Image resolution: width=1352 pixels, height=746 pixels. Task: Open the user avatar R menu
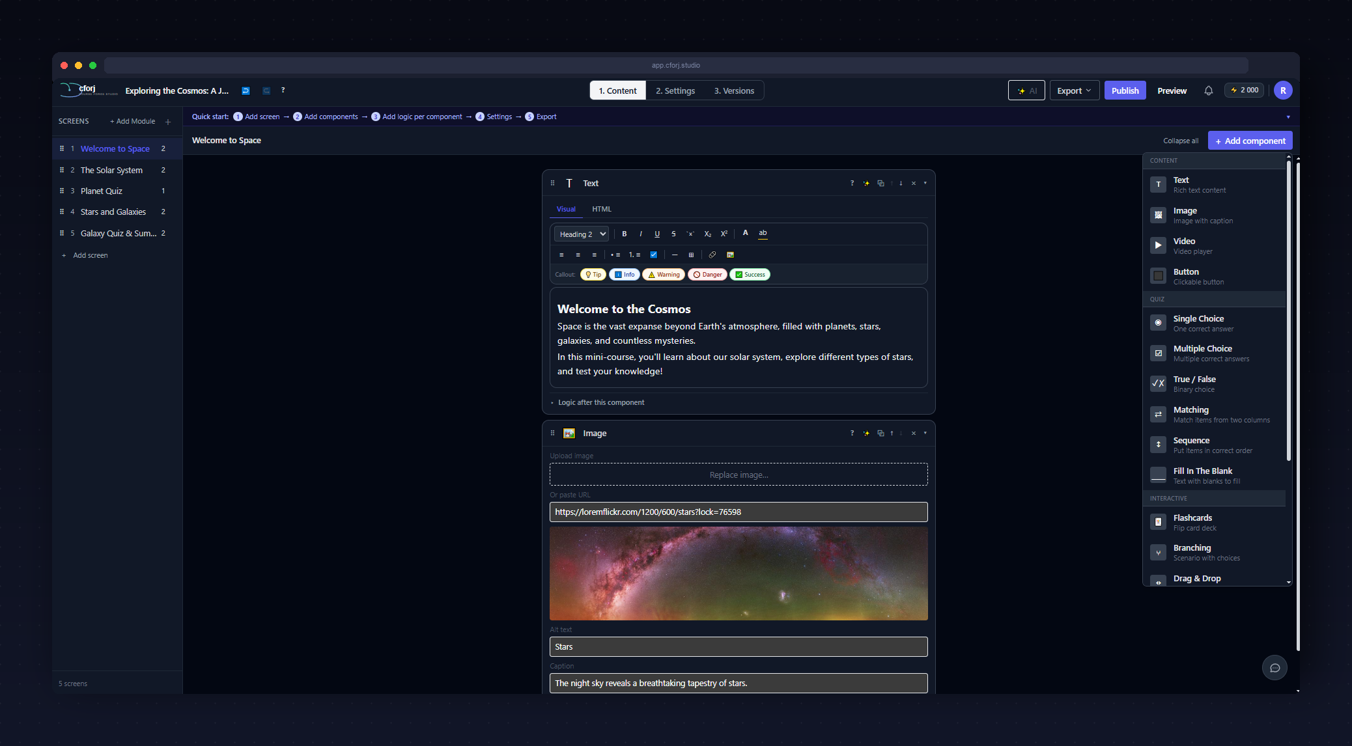pos(1283,90)
